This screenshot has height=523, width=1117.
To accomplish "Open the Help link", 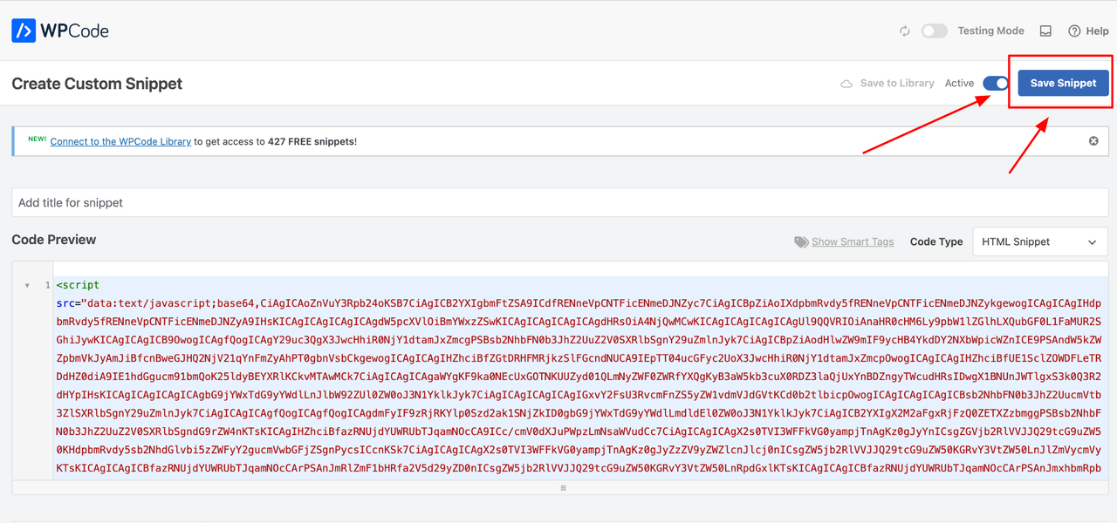I will click(x=1088, y=31).
